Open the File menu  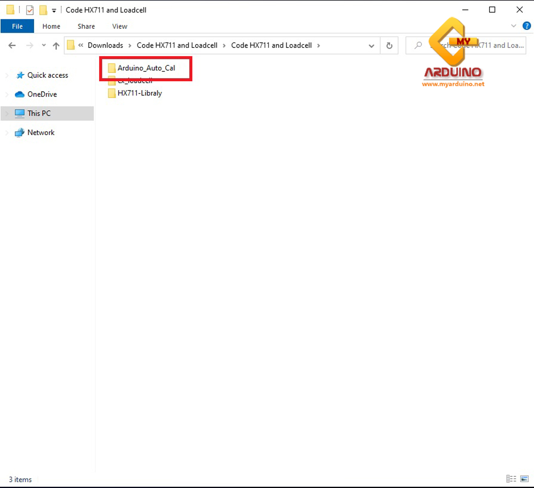click(17, 26)
